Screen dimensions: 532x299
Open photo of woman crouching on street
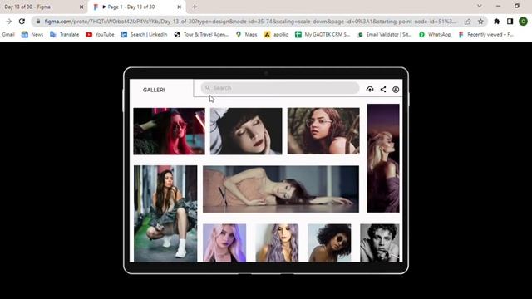(165, 213)
